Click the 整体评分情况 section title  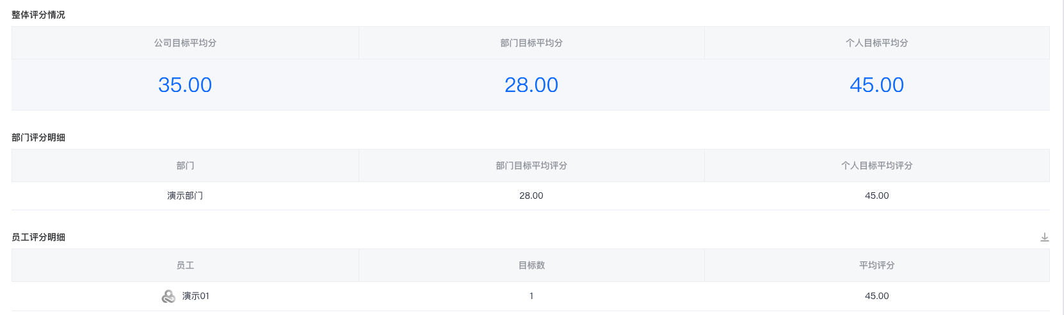point(38,15)
